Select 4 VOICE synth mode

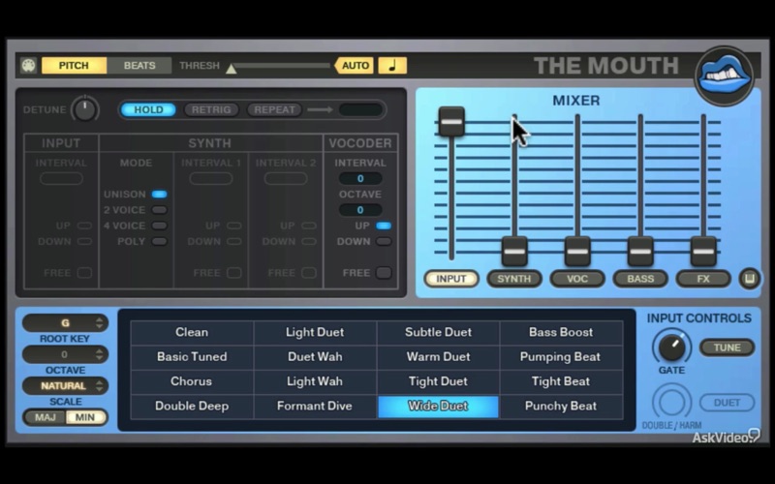(x=159, y=226)
